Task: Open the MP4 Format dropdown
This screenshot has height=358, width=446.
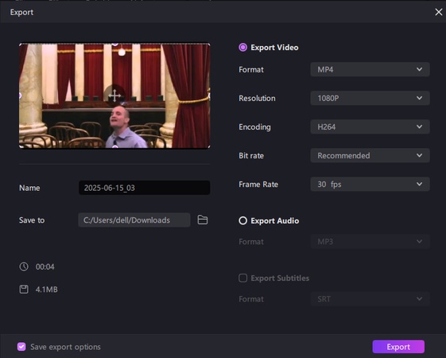Action: coord(370,69)
